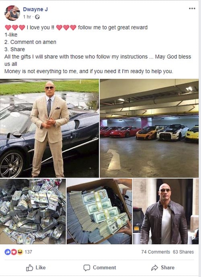Image resolution: width=201 pixels, height=277 pixels.
Task: View the 137 reactions count
Action: [28, 252]
